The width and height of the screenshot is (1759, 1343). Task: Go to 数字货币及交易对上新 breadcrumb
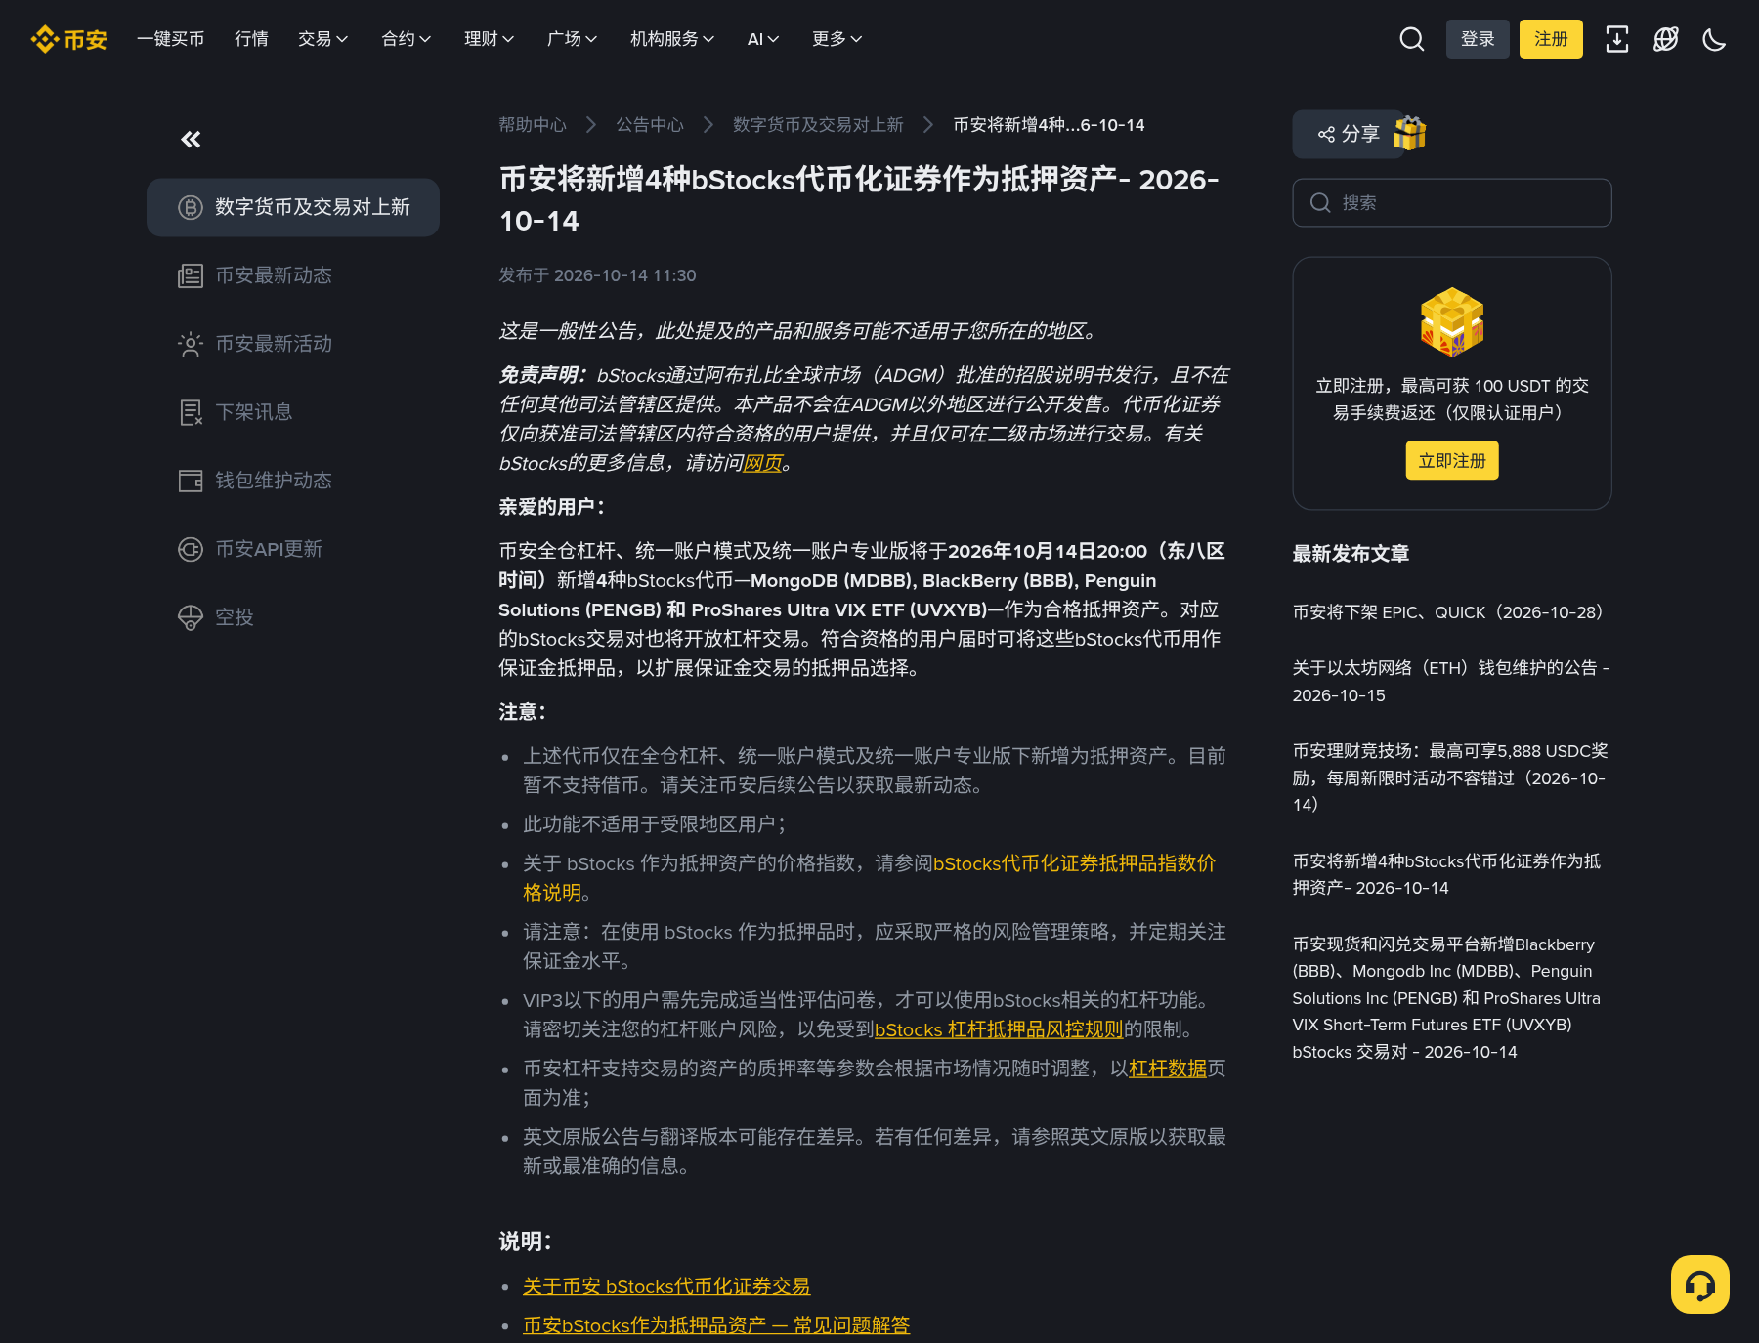[x=818, y=125]
